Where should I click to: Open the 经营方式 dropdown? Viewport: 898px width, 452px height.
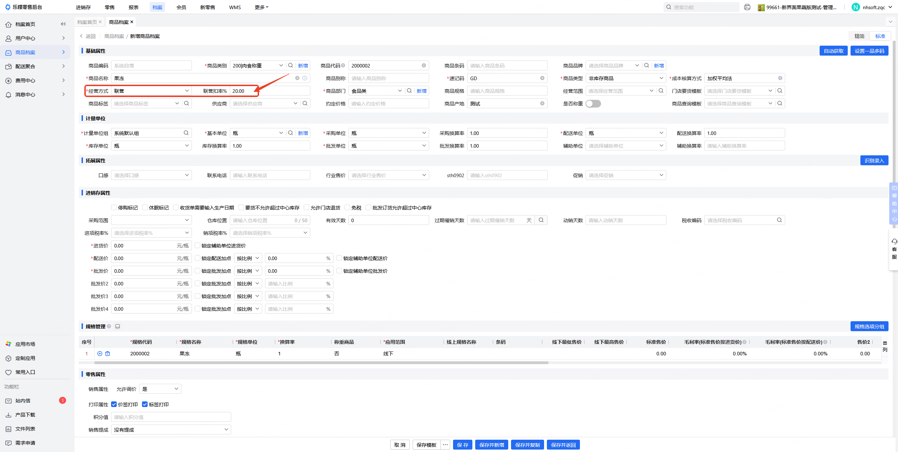[151, 91]
